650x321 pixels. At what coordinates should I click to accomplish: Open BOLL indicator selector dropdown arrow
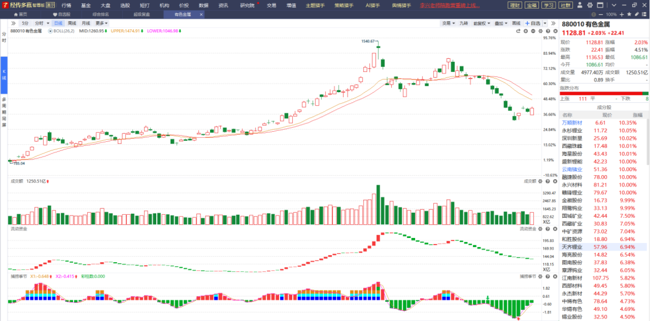pyautogui.click(x=50, y=31)
